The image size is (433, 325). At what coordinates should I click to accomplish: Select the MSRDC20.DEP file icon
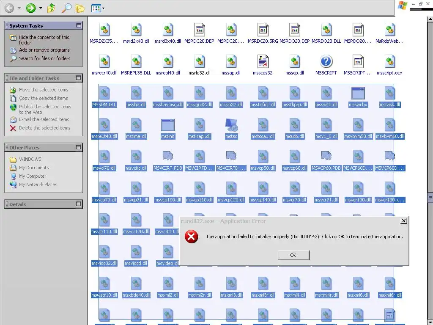200,30
